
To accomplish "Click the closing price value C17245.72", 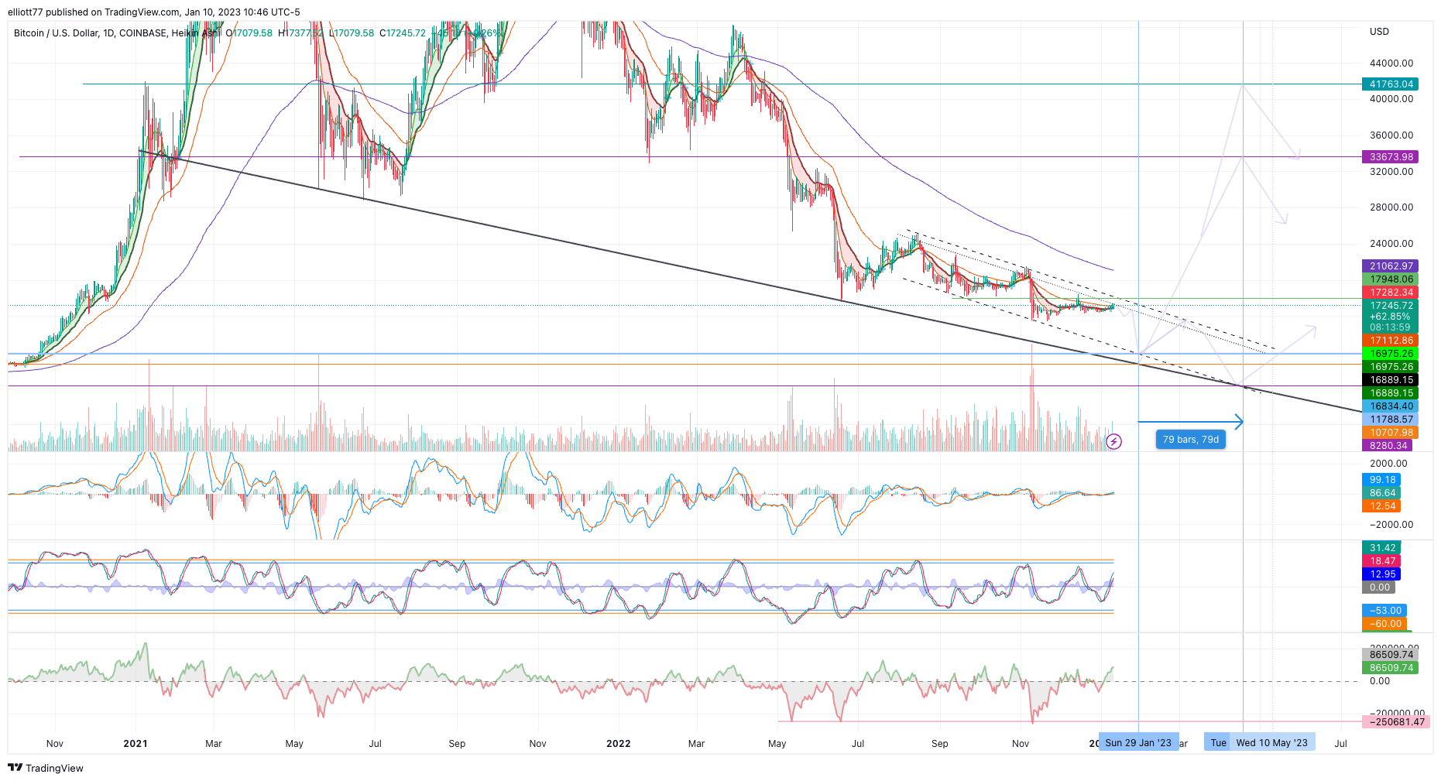I will 403,33.
